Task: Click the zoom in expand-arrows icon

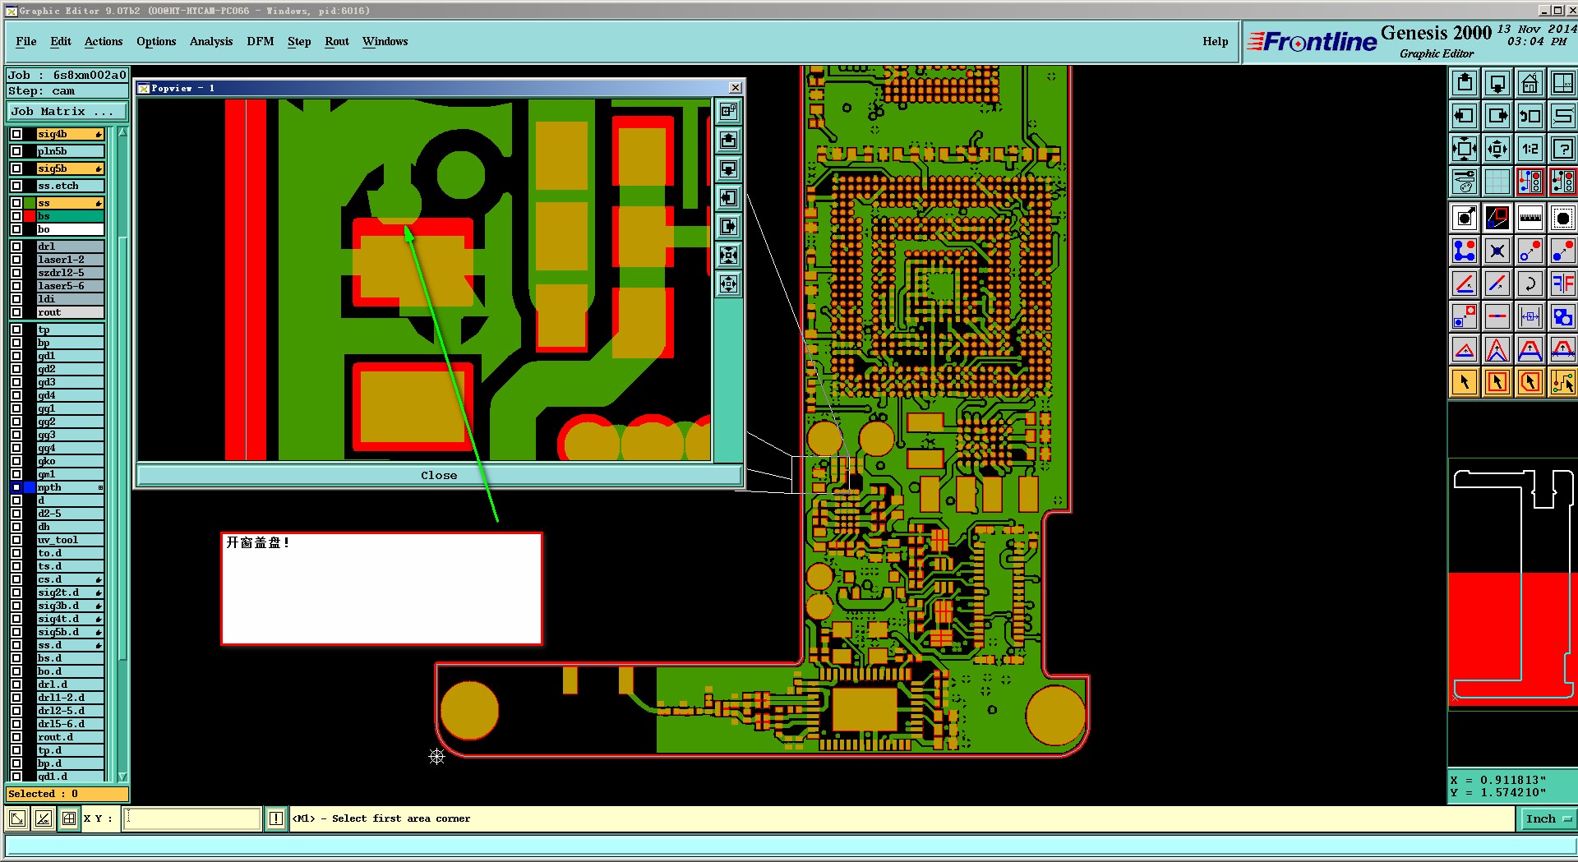Action: (1465, 149)
